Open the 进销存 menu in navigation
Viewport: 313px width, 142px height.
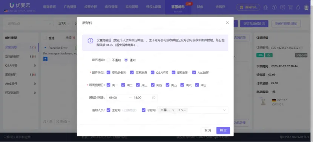pyautogui.click(x=220, y=7)
